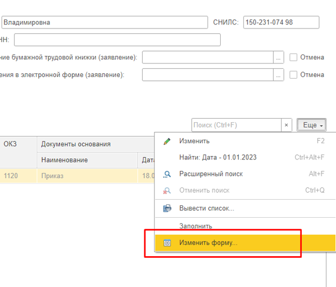336x287 pixels.
Task: Focus the Поиск (Ctrl+F) search field
Action: [x=236, y=125]
